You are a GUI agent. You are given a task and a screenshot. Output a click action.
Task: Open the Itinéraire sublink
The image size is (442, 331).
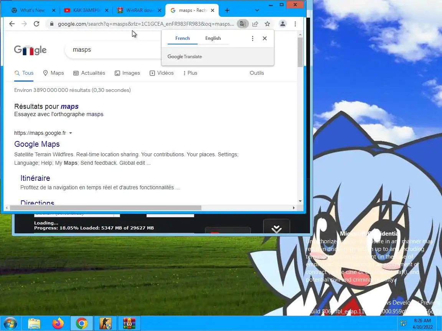35,178
